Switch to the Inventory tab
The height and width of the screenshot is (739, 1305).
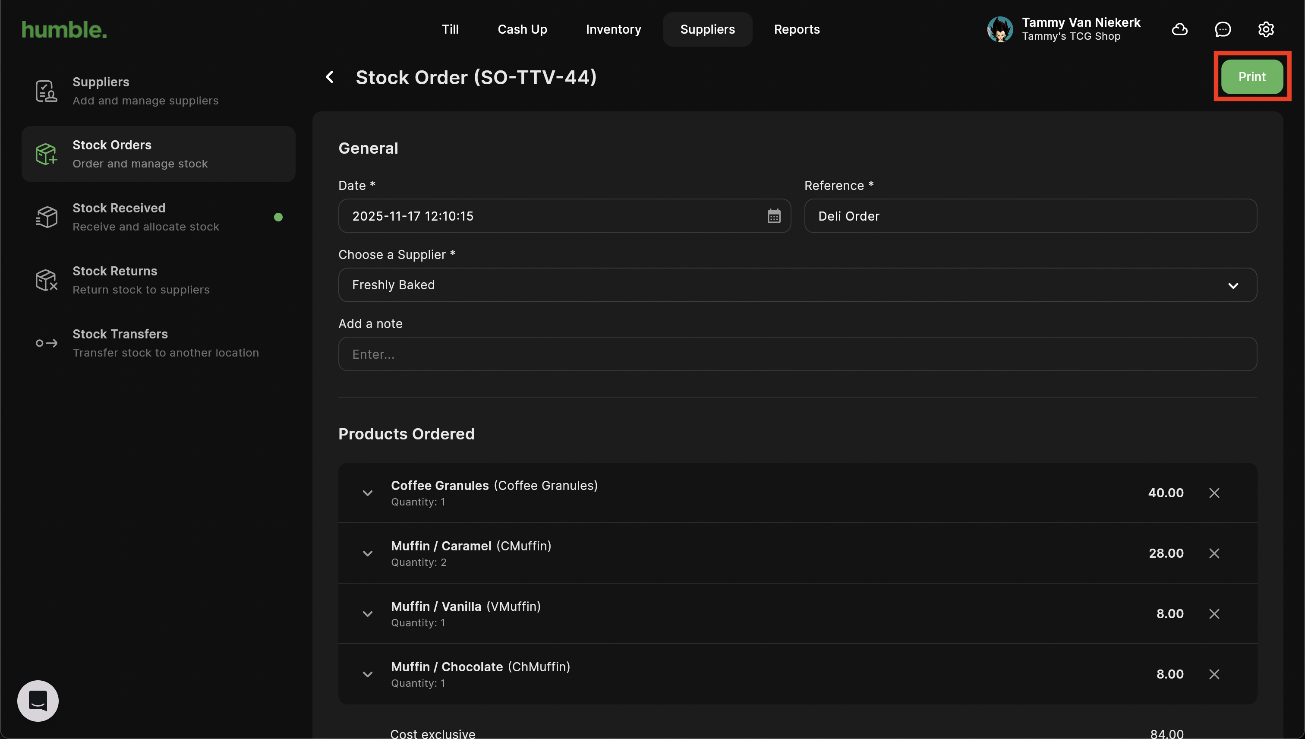(x=613, y=29)
